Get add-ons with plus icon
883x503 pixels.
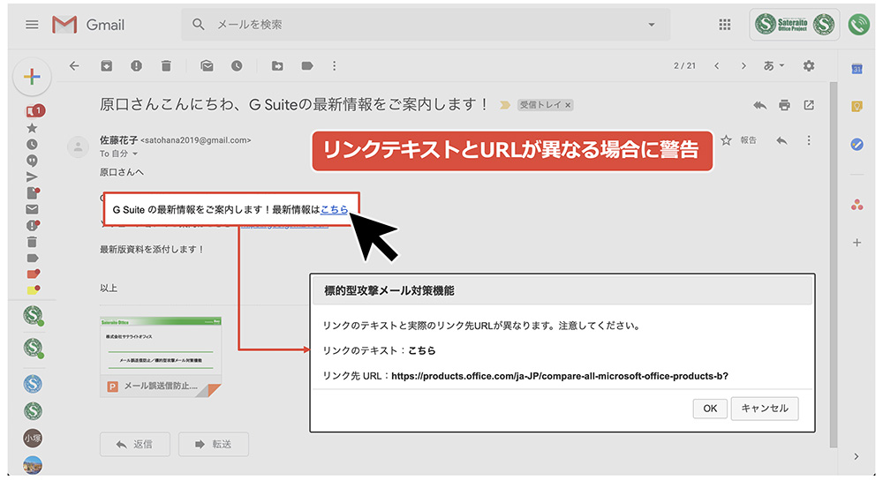click(857, 243)
